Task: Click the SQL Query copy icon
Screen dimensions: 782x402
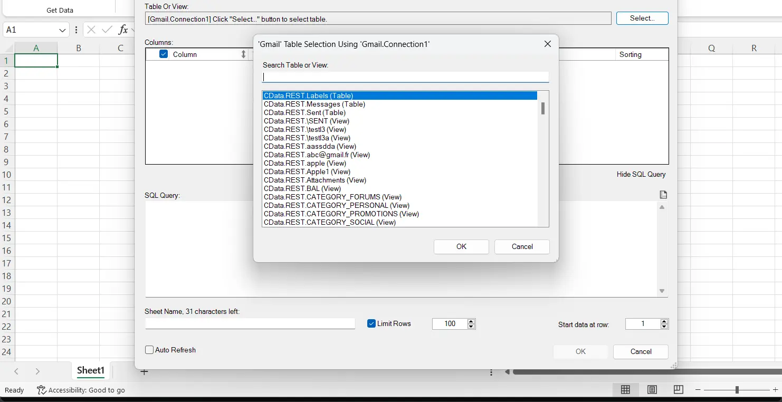Action: click(x=663, y=195)
